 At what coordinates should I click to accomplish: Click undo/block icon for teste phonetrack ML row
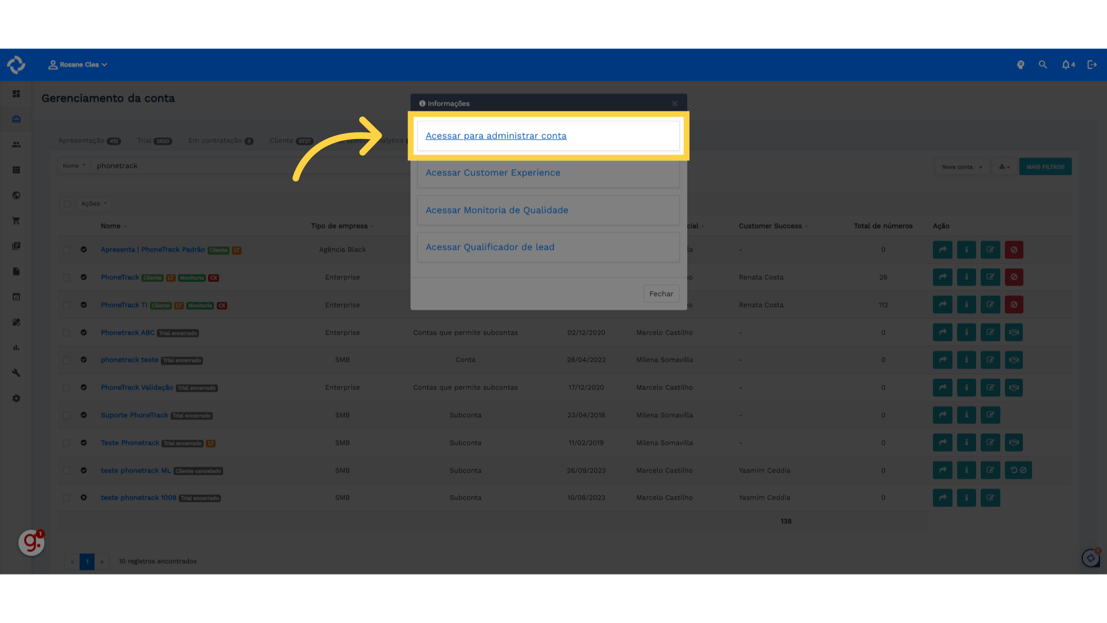pos(1018,470)
